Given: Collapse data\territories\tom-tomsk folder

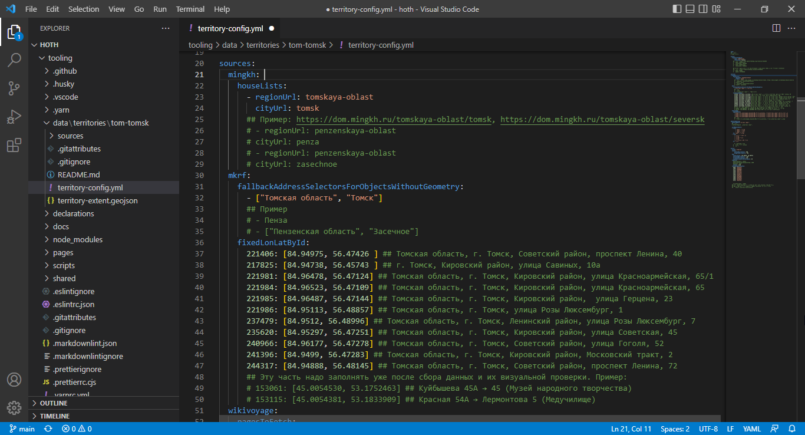Looking at the screenshot, I should pos(104,123).
